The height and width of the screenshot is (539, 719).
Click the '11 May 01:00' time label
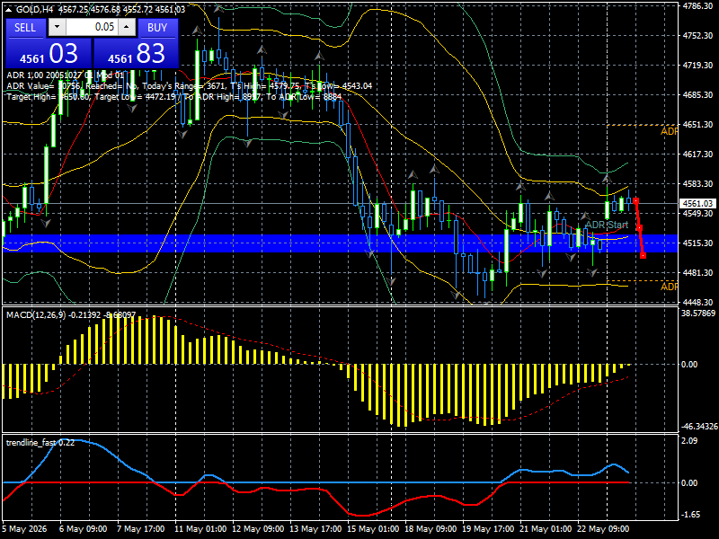200,529
